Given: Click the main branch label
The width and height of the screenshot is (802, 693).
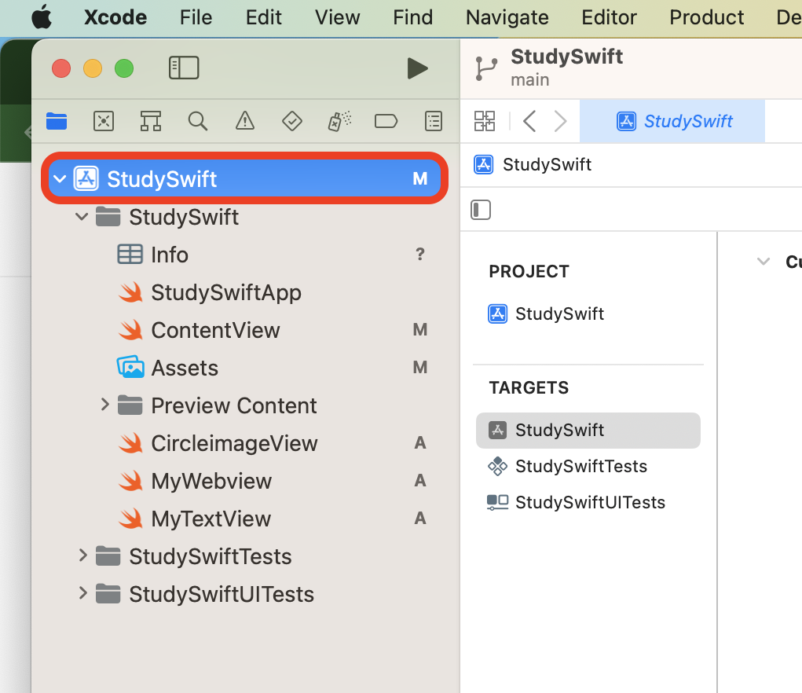Looking at the screenshot, I should coord(530,80).
